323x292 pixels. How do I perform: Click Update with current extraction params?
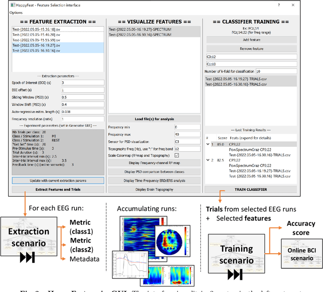pos(58,180)
